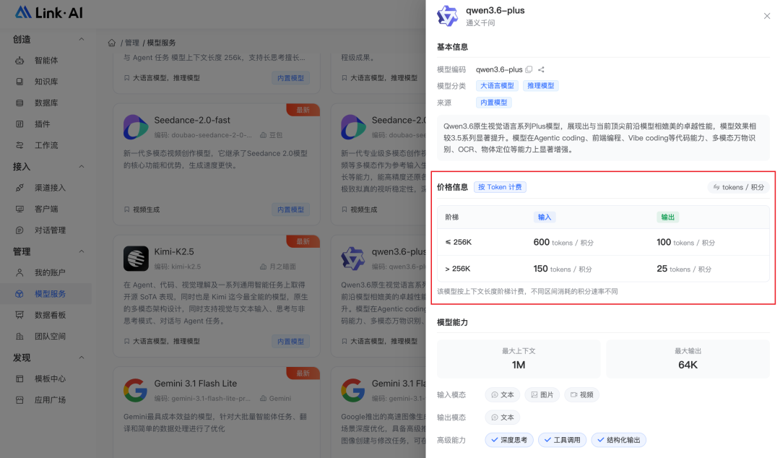Click the 按 Token 计费 tag
The height and width of the screenshot is (458, 780).
click(500, 187)
